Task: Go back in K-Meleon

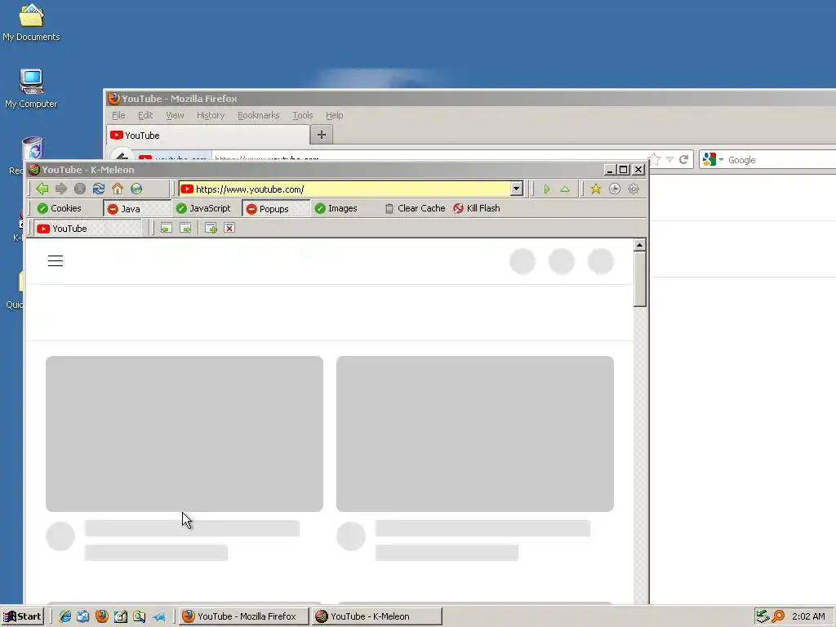Action: tap(42, 189)
